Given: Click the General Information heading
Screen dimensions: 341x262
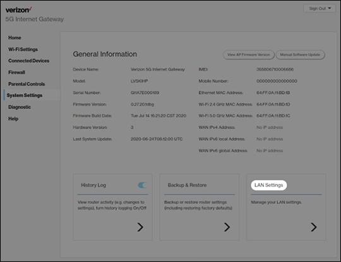Looking at the screenshot, I should tap(105, 54).
